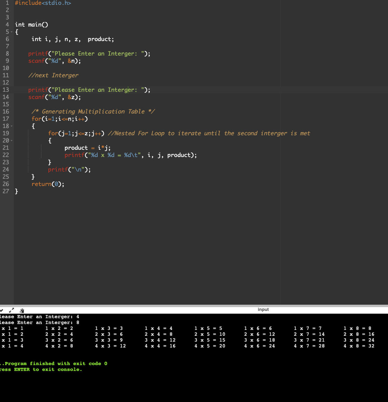Click console output '4 x 7 = 28'
388x402 pixels.
pos(309,346)
